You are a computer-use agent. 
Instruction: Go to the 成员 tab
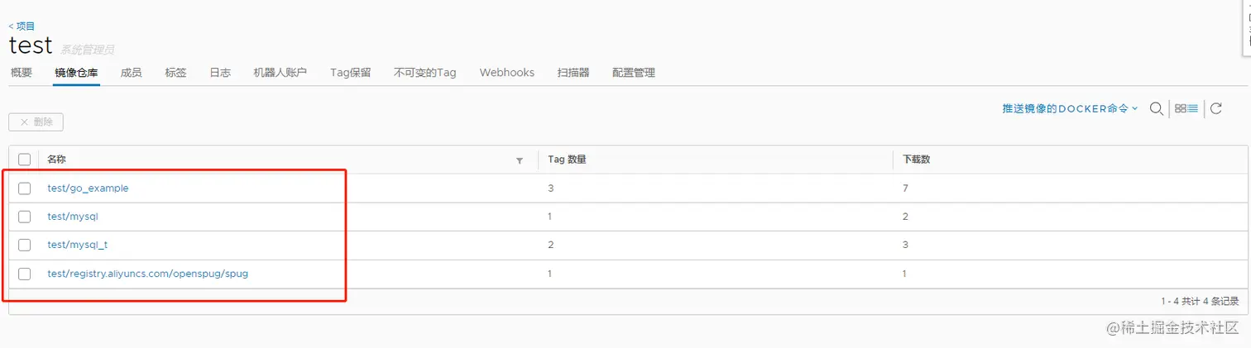click(131, 73)
